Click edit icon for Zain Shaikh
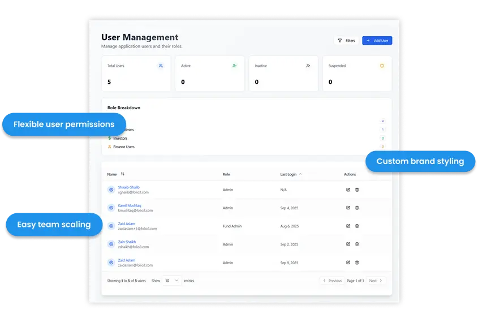478x310 pixels. 348,244
